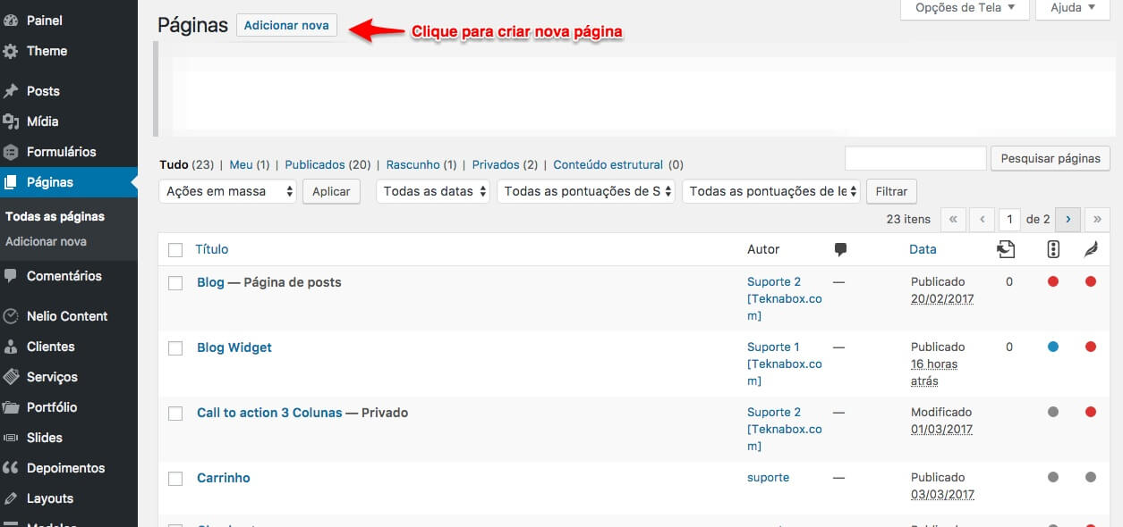
Task: Click the comments bubble column header icon
Action: [840, 250]
